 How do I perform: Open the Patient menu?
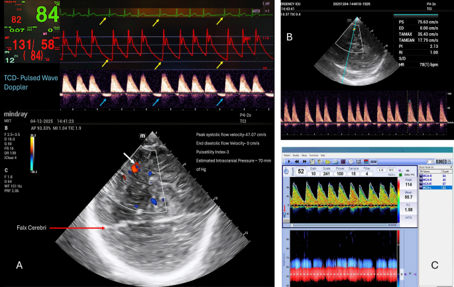pyautogui.click(x=287, y=156)
